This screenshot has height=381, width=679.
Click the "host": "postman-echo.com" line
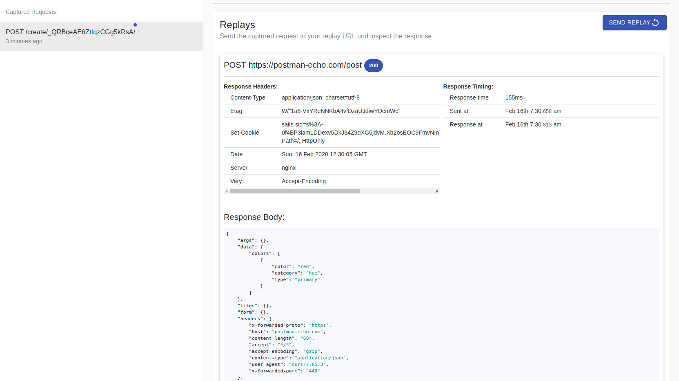coord(287,332)
